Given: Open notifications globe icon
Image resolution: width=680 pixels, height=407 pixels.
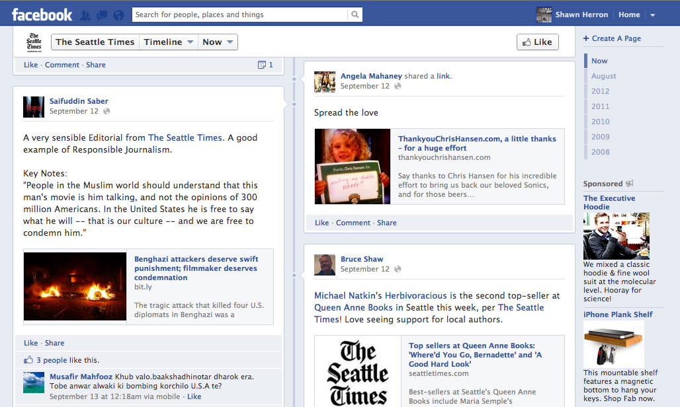Looking at the screenshot, I should [x=118, y=15].
